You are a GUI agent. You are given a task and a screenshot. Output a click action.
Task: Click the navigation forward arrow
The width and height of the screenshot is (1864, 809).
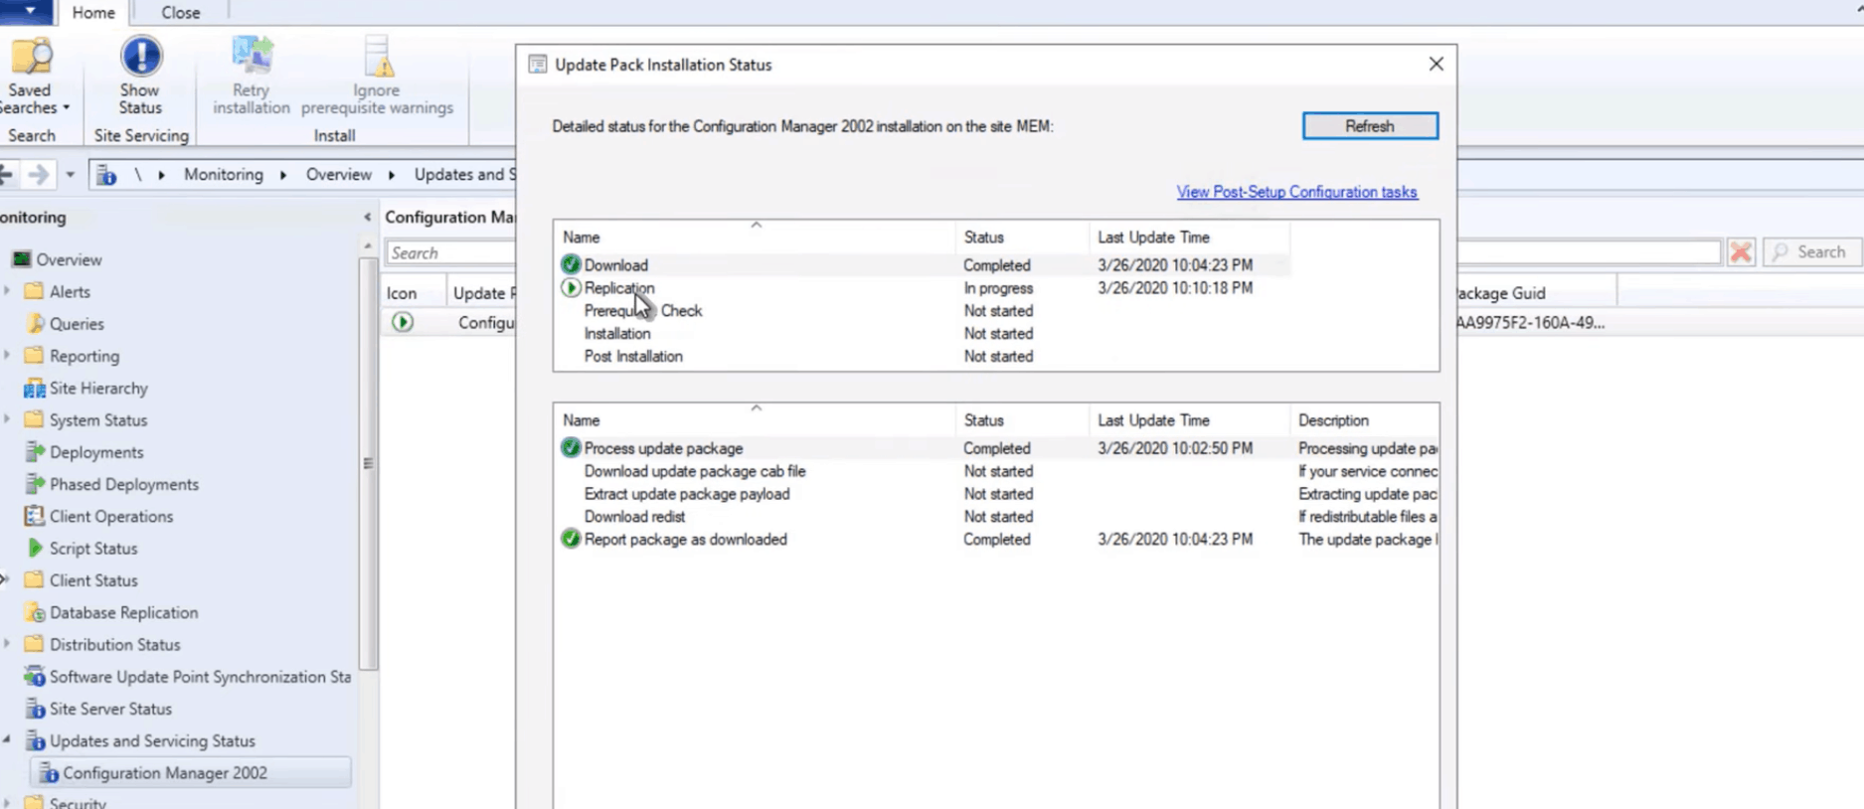[39, 175]
